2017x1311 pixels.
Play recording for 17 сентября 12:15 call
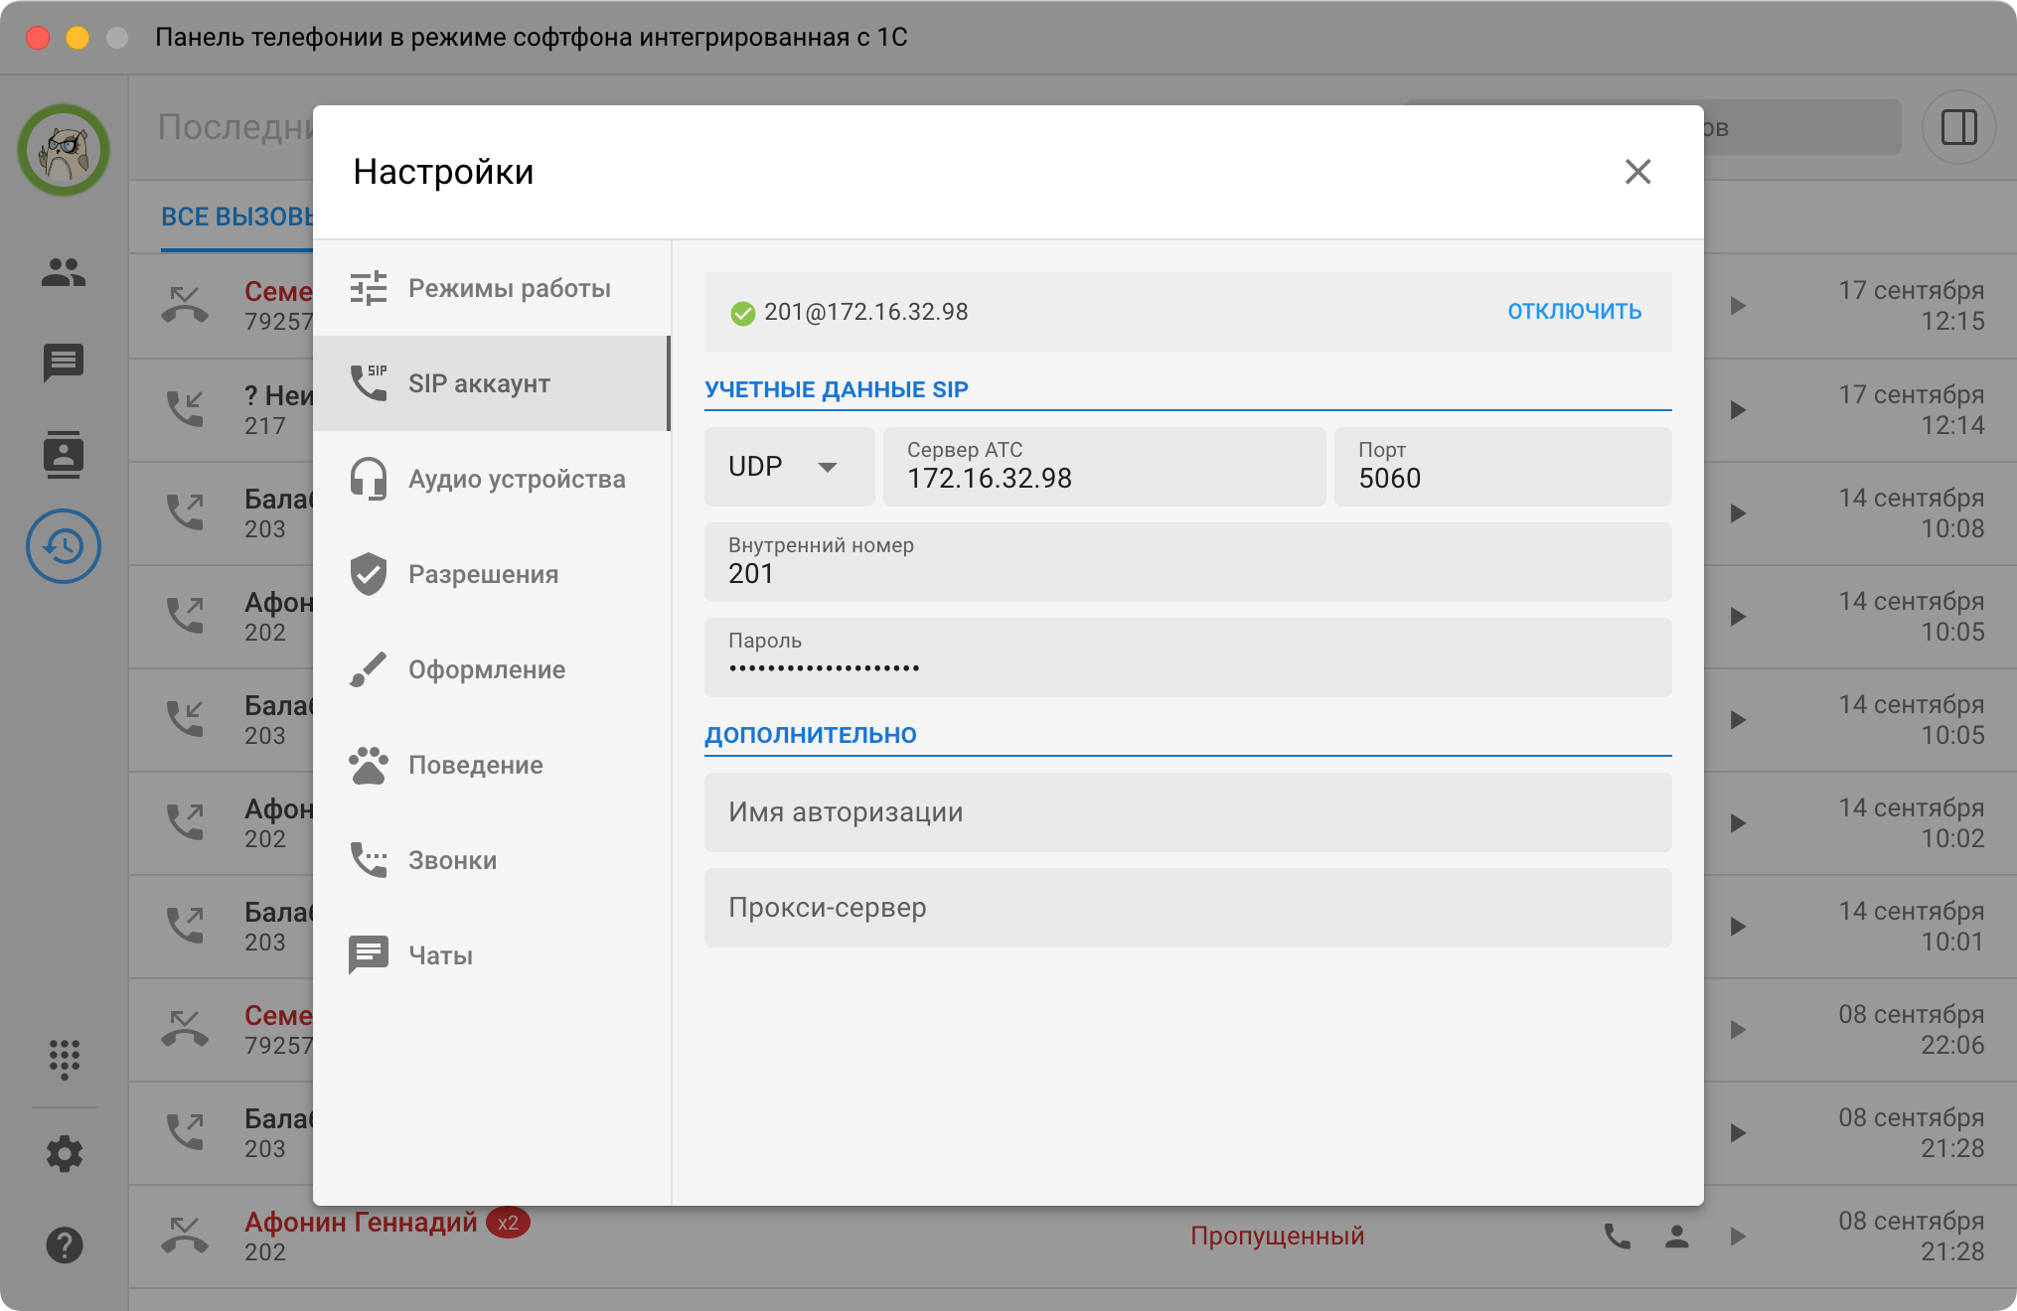[x=1738, y=306]
